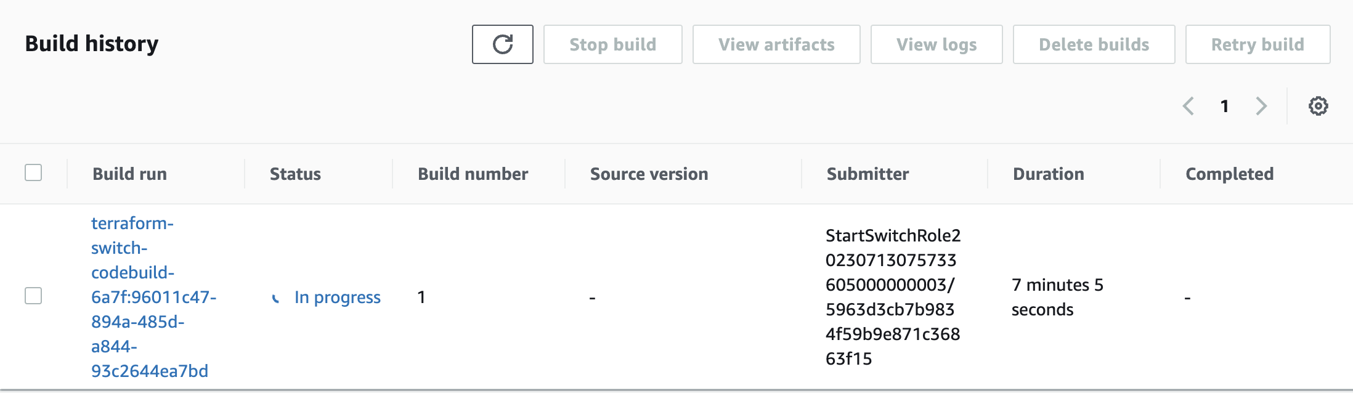Go to previous page arrow
Viewport: 1353px width, 393px height.
tap(1188, 106)
